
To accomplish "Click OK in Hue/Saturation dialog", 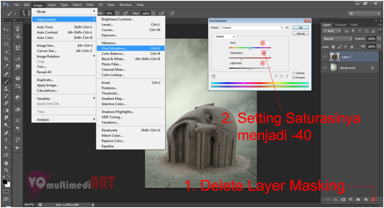I will click(x=300, y=28).
